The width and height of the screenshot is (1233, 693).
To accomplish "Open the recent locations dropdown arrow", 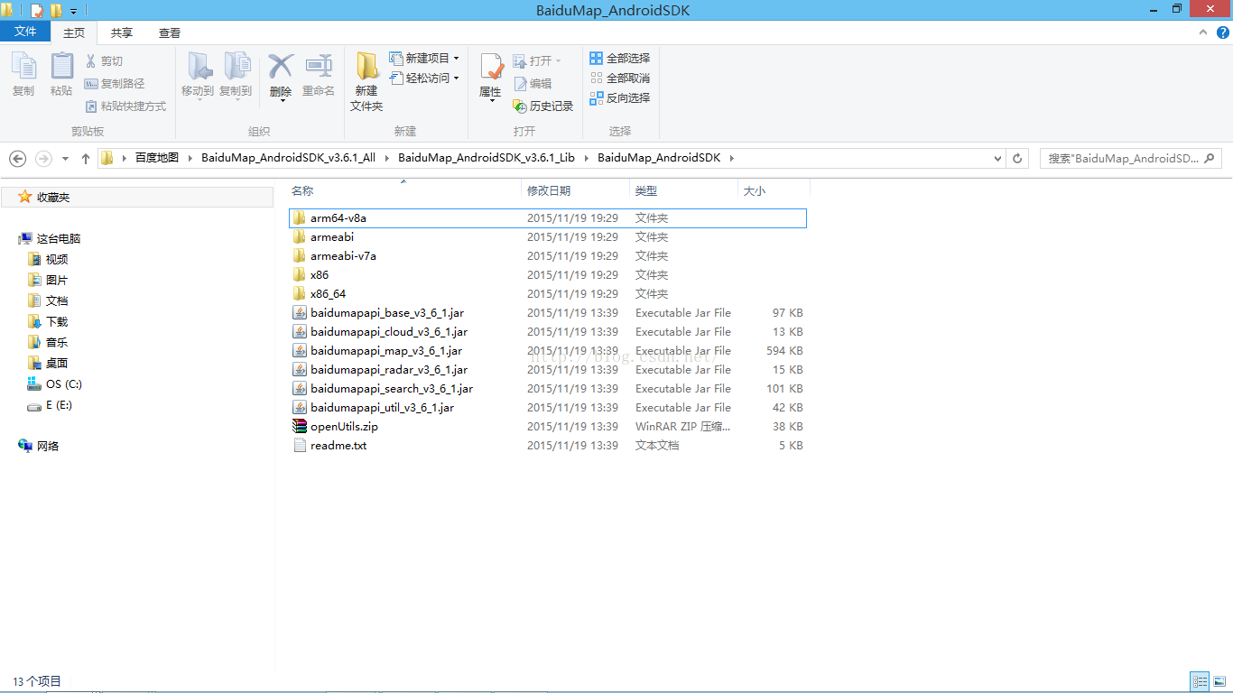I will (65, 159).
